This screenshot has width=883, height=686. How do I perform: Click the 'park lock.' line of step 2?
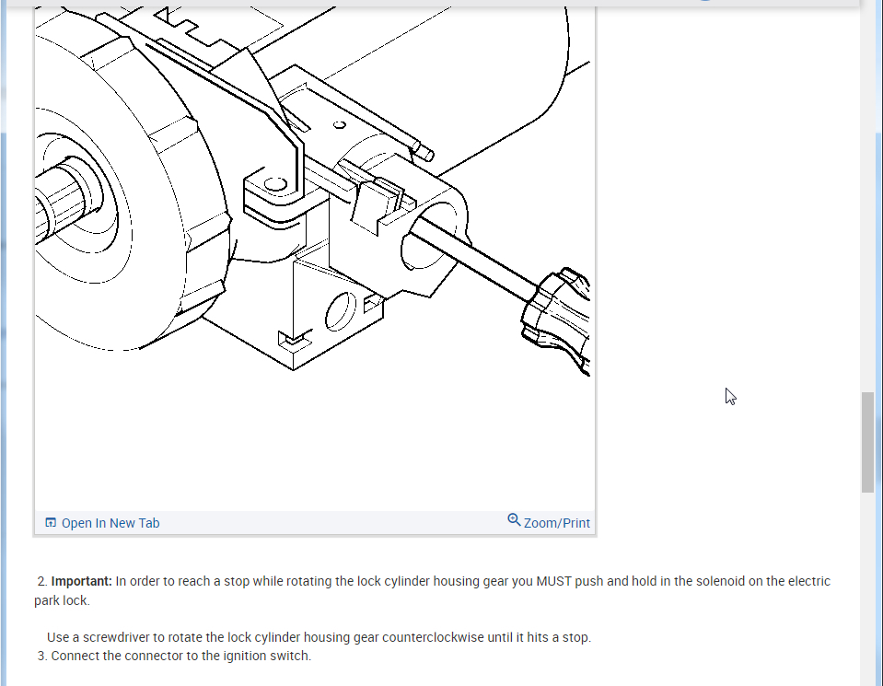pyautogui.click(x=62, y=601)
